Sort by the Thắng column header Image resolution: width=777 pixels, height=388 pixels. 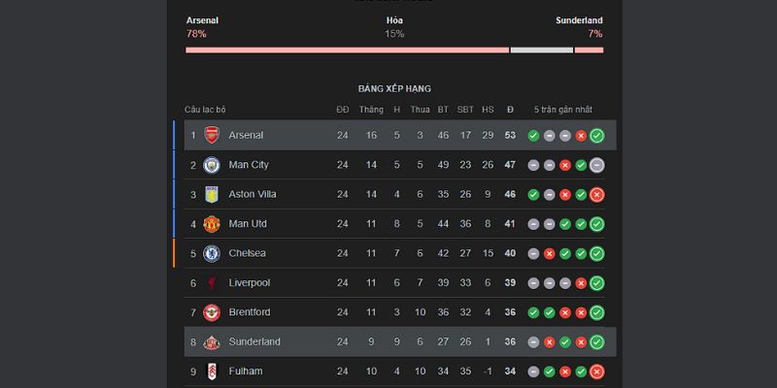coord(371,110)
